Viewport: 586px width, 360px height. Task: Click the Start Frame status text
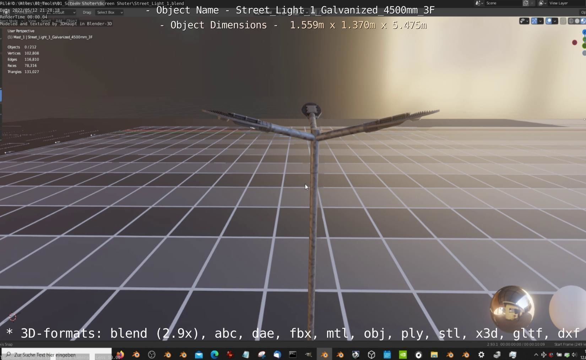coord(570,344)
